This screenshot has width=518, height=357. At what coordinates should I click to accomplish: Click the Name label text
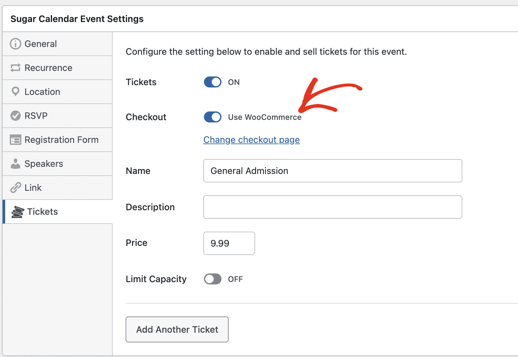coord(138,171)
